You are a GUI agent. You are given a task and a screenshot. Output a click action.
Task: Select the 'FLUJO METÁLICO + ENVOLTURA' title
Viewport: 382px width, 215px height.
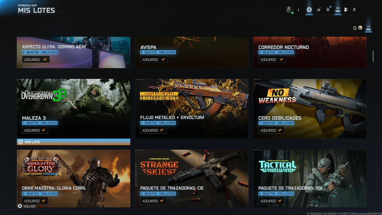point(172,117)
